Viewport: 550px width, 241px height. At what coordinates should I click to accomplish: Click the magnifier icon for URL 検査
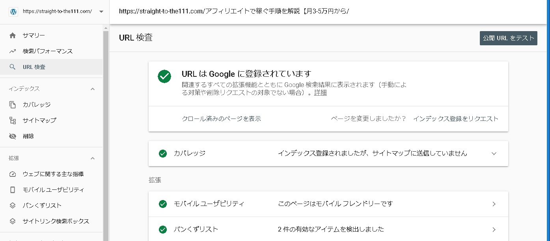13,67
